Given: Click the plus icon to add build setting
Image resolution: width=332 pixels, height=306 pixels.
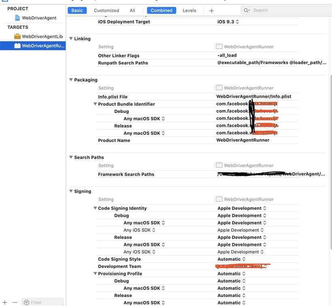Looking at the screenshot, I should (x=211, y=10).
